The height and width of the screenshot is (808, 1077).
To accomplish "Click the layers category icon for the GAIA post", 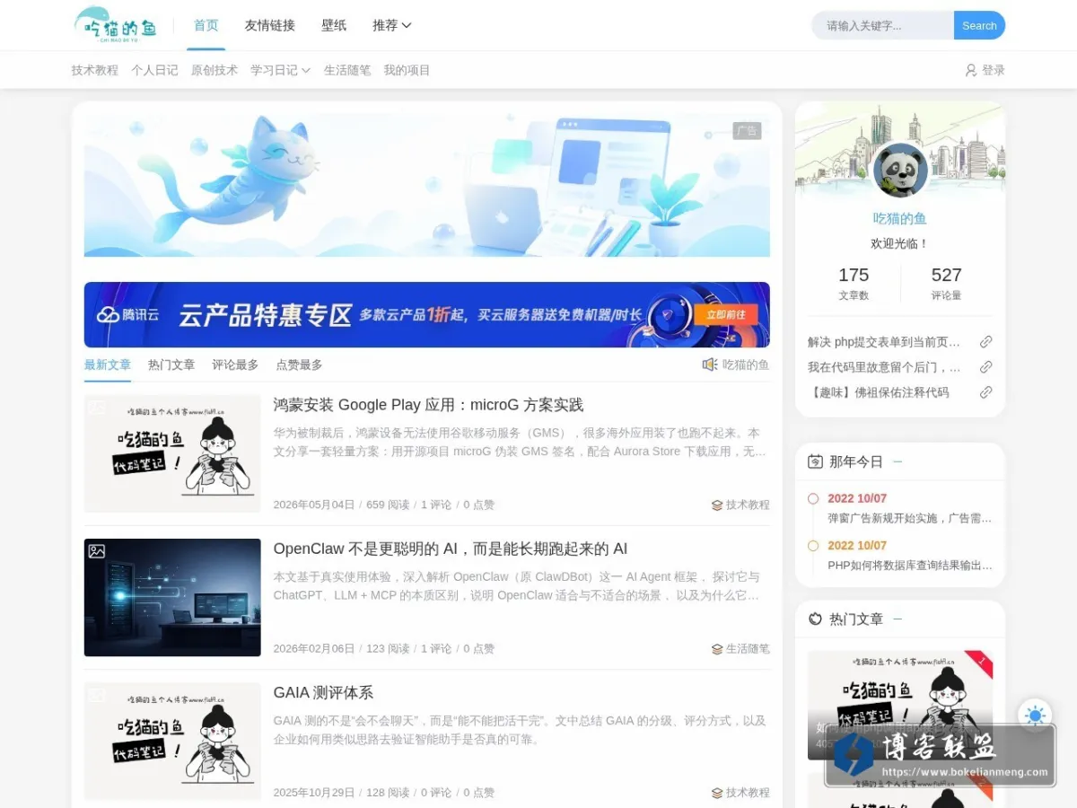I will 717,793.
